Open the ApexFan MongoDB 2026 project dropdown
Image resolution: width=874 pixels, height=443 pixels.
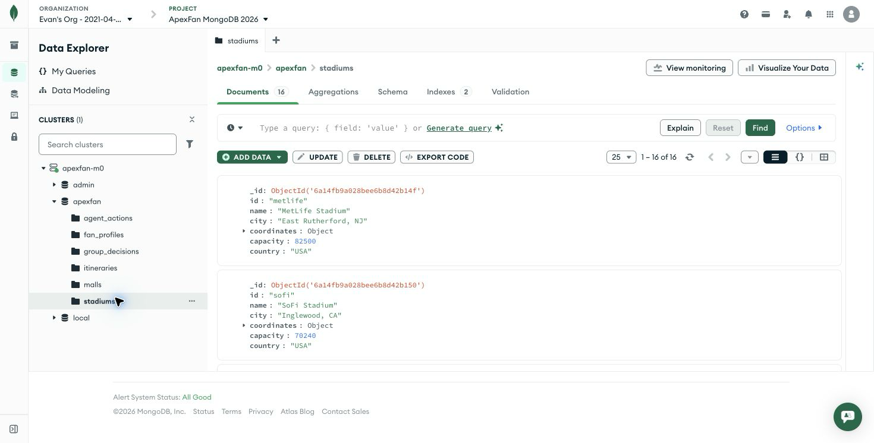click(x=219, y=19)
